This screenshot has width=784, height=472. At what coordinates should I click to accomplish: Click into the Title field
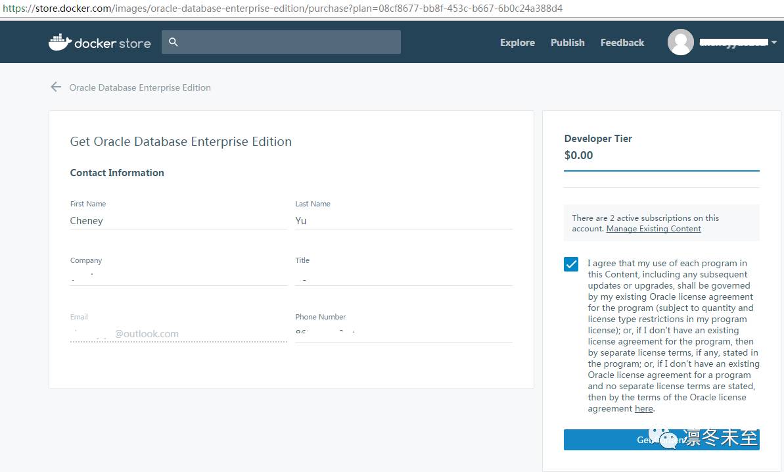tap(403, 277)
